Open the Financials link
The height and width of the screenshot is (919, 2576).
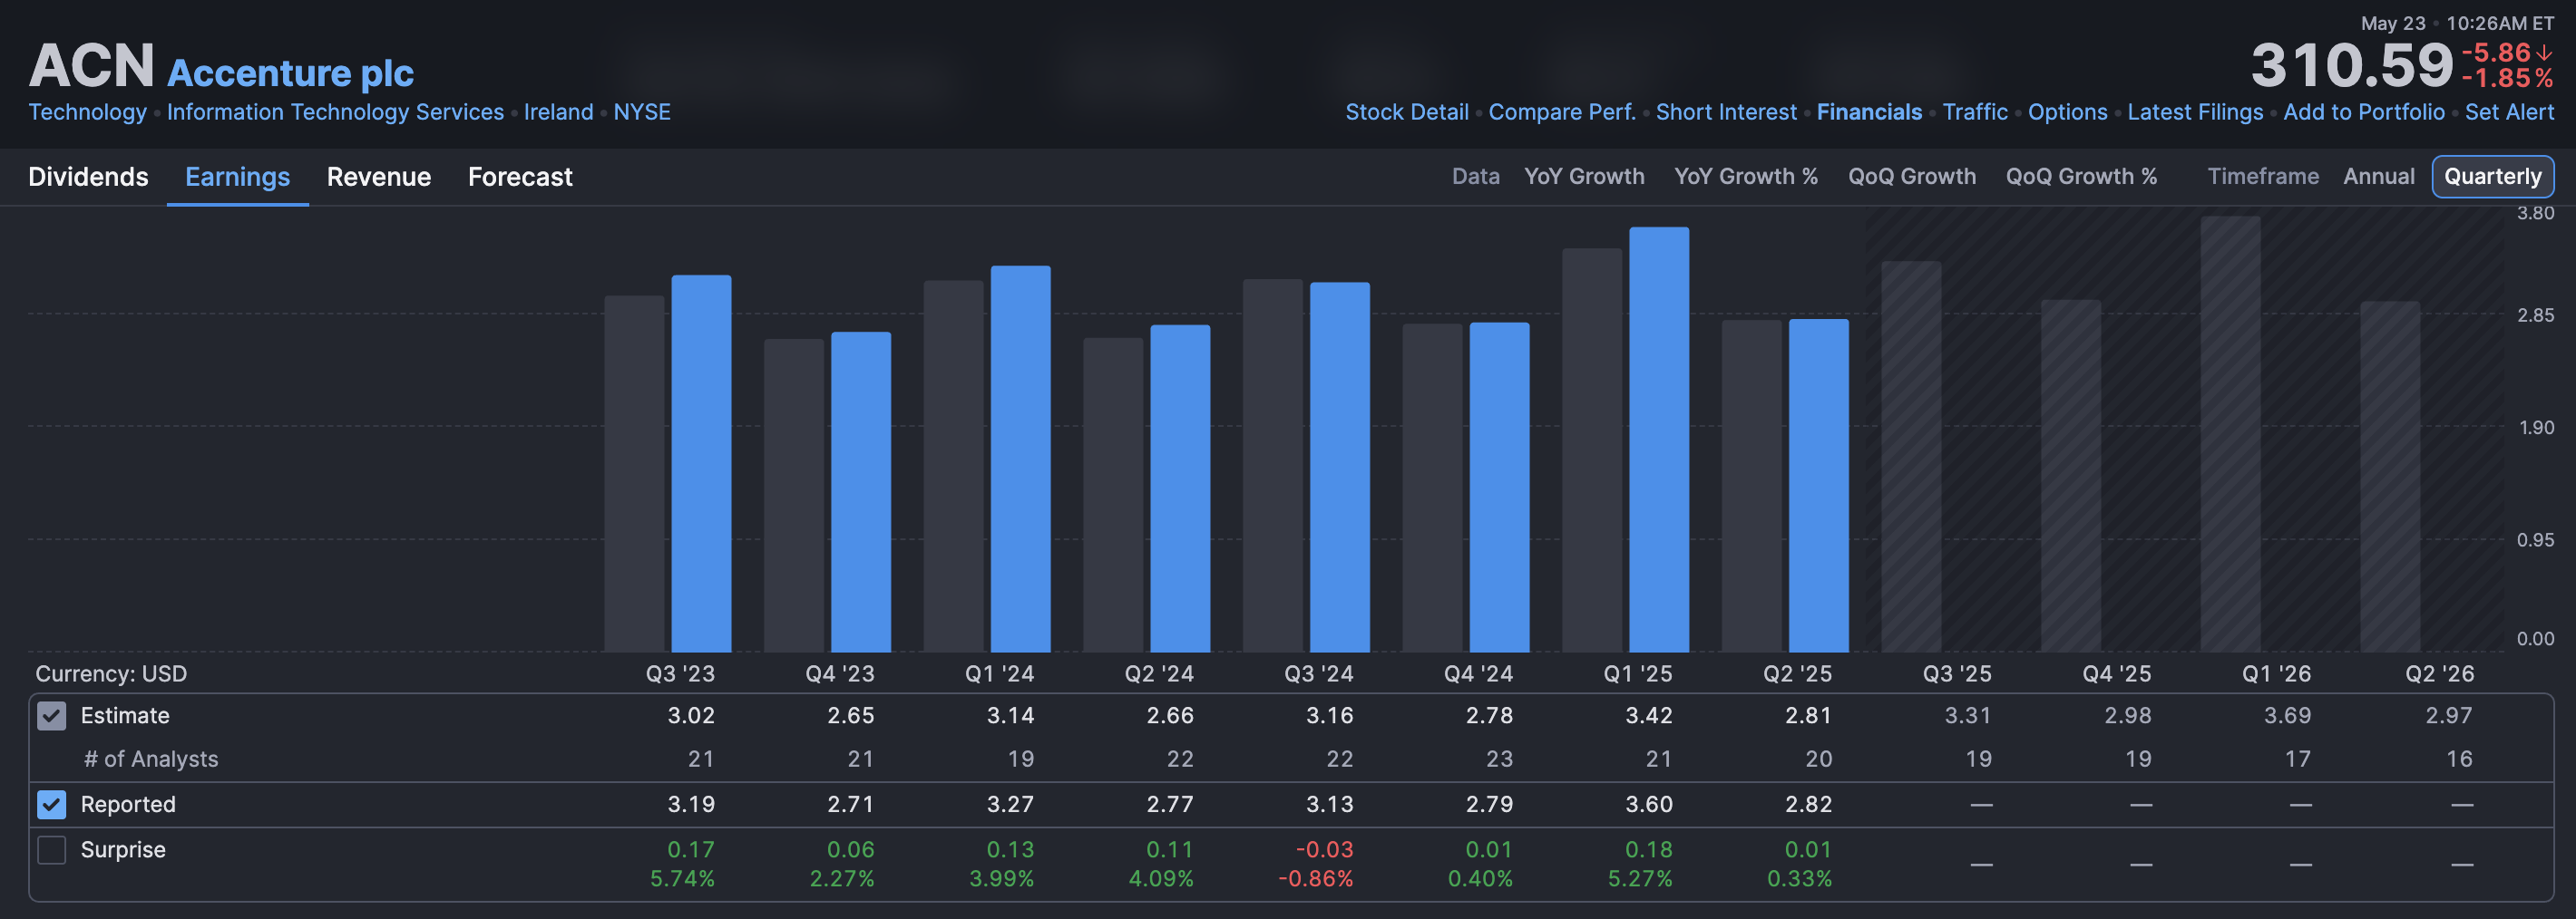pyautogui.click(x=1869, y=111)
